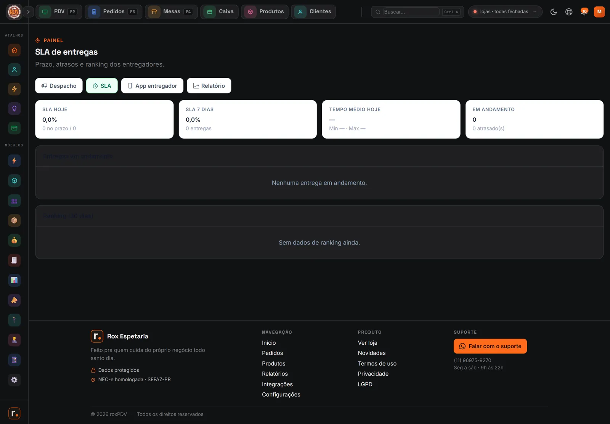Go to Mesas in the top navigation
This screenshot has width=610, height=424.
[x=171, y=12]
